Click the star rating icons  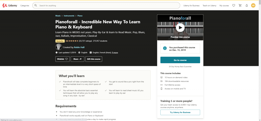pyautogui.click(x=74, y=41)
